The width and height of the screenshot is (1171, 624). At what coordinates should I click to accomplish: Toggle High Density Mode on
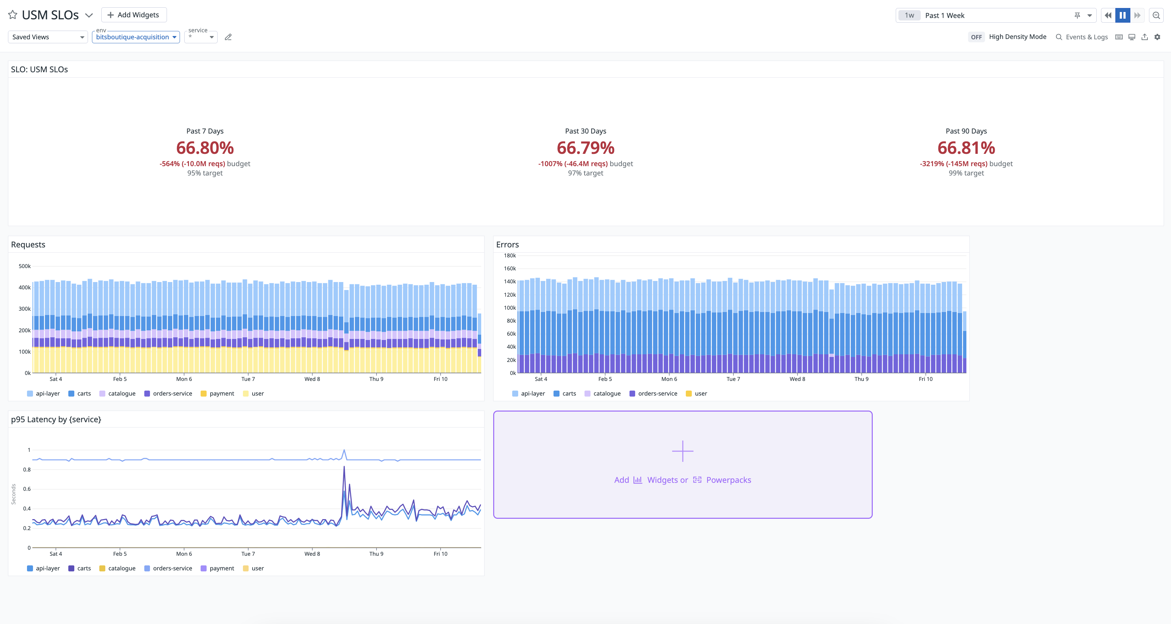click(976, 37)
